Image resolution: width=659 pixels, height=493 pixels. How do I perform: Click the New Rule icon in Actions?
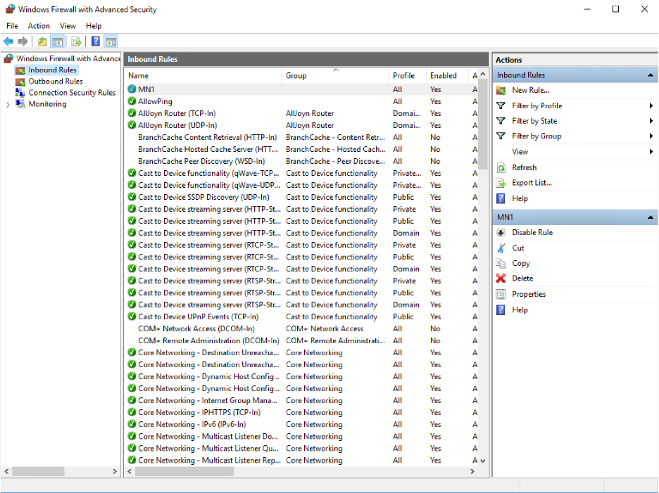coord(501,90)
